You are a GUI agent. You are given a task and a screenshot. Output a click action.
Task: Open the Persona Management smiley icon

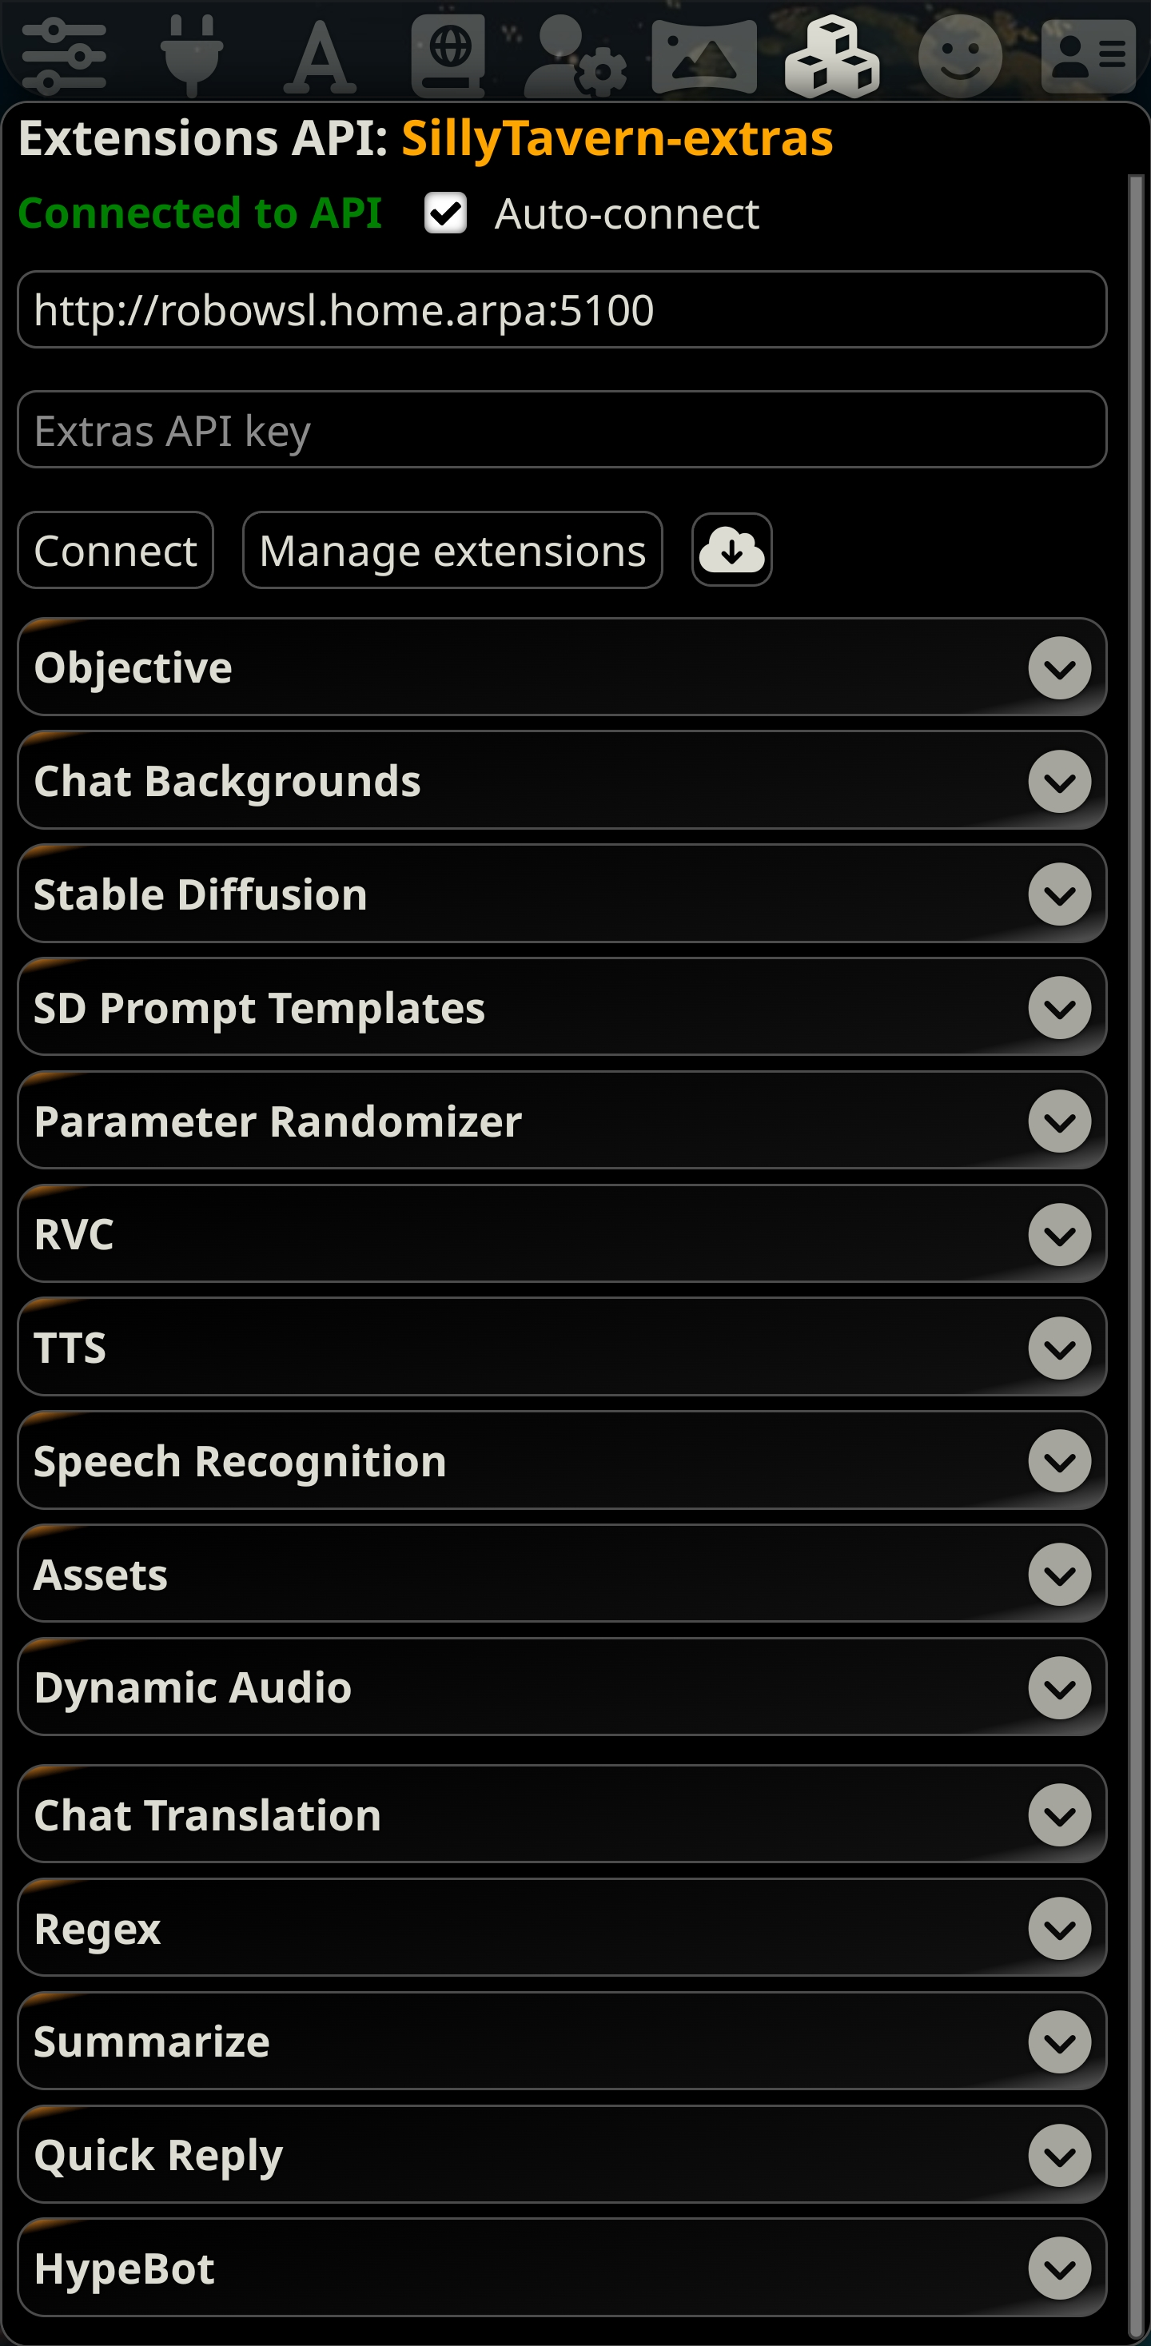pos(961,54)
